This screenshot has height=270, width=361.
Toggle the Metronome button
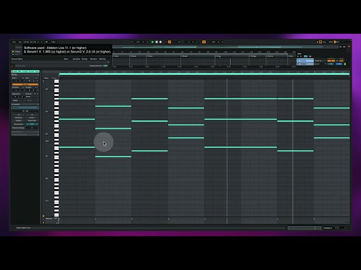tap(46, 42)
